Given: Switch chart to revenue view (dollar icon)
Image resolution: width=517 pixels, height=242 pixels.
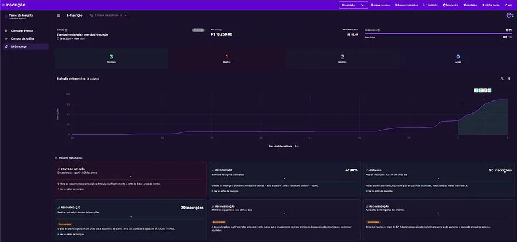Looking at the screenshot, I should tap(509, 79).
